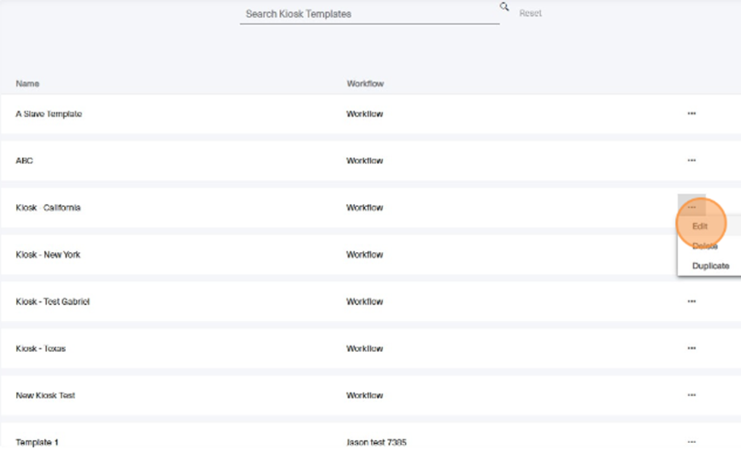
Task: Click the Reset link
Action: [530, 13]
